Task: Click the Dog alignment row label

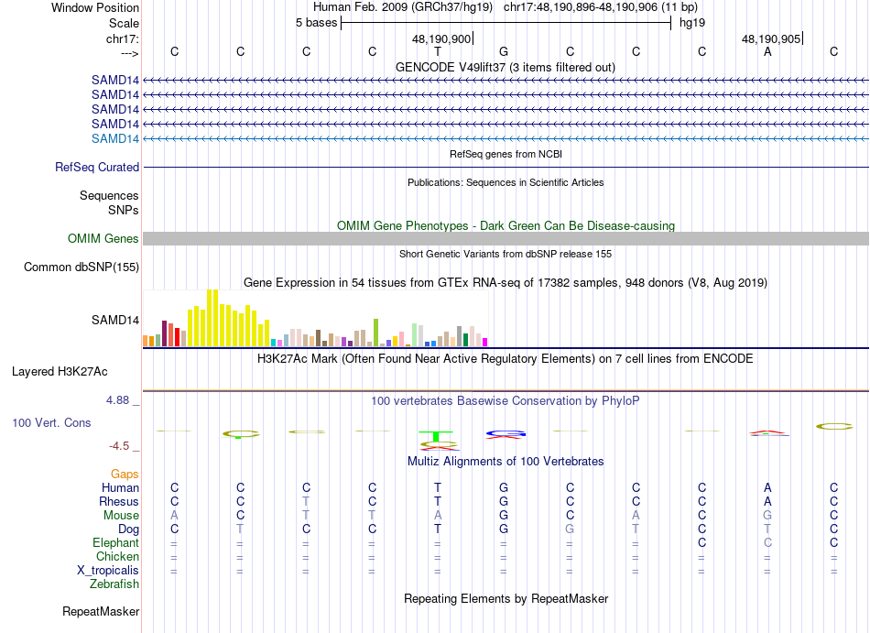Action: point(128,529)
